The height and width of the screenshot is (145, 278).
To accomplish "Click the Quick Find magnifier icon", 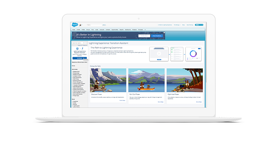I will pyautogui.click(x=86, y=43).
